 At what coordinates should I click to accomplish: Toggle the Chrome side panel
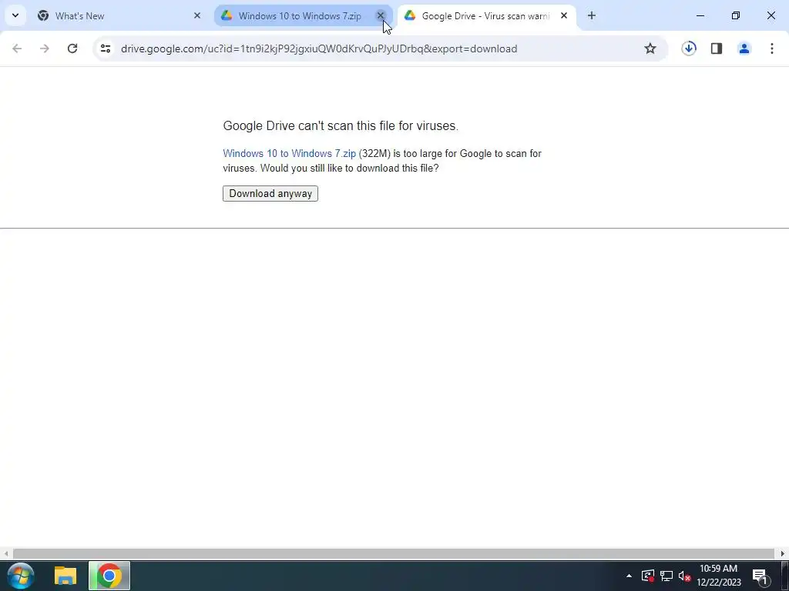coord(717,48)
